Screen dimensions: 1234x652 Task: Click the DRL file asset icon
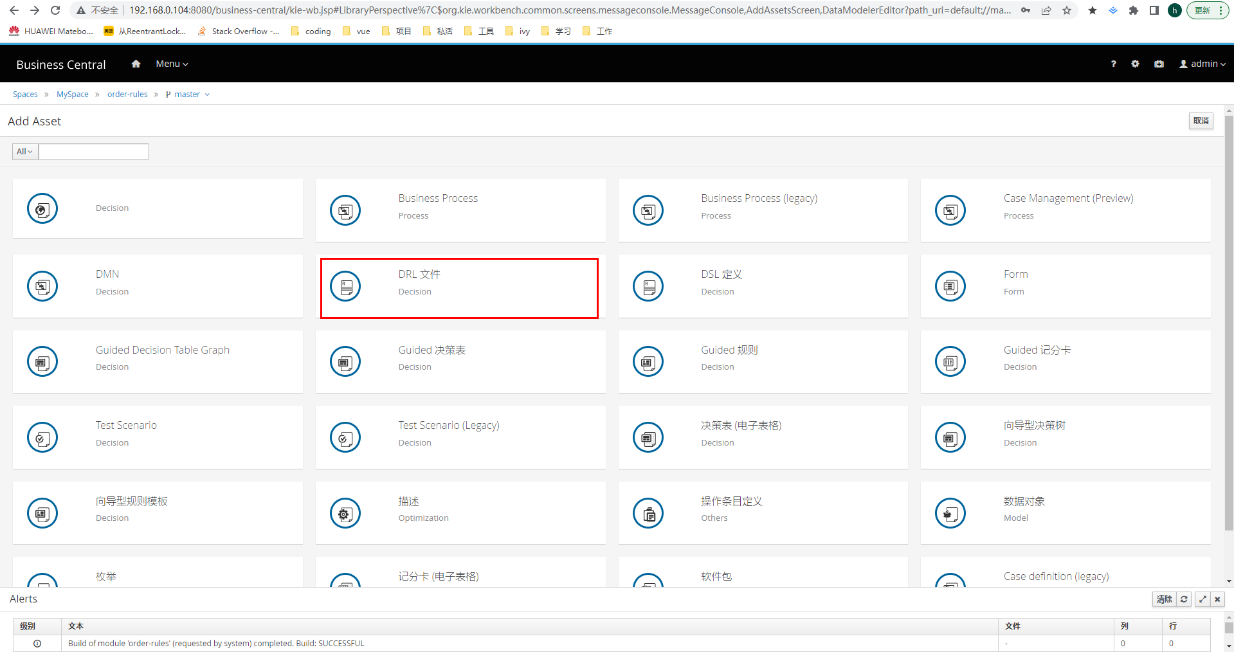345,286
